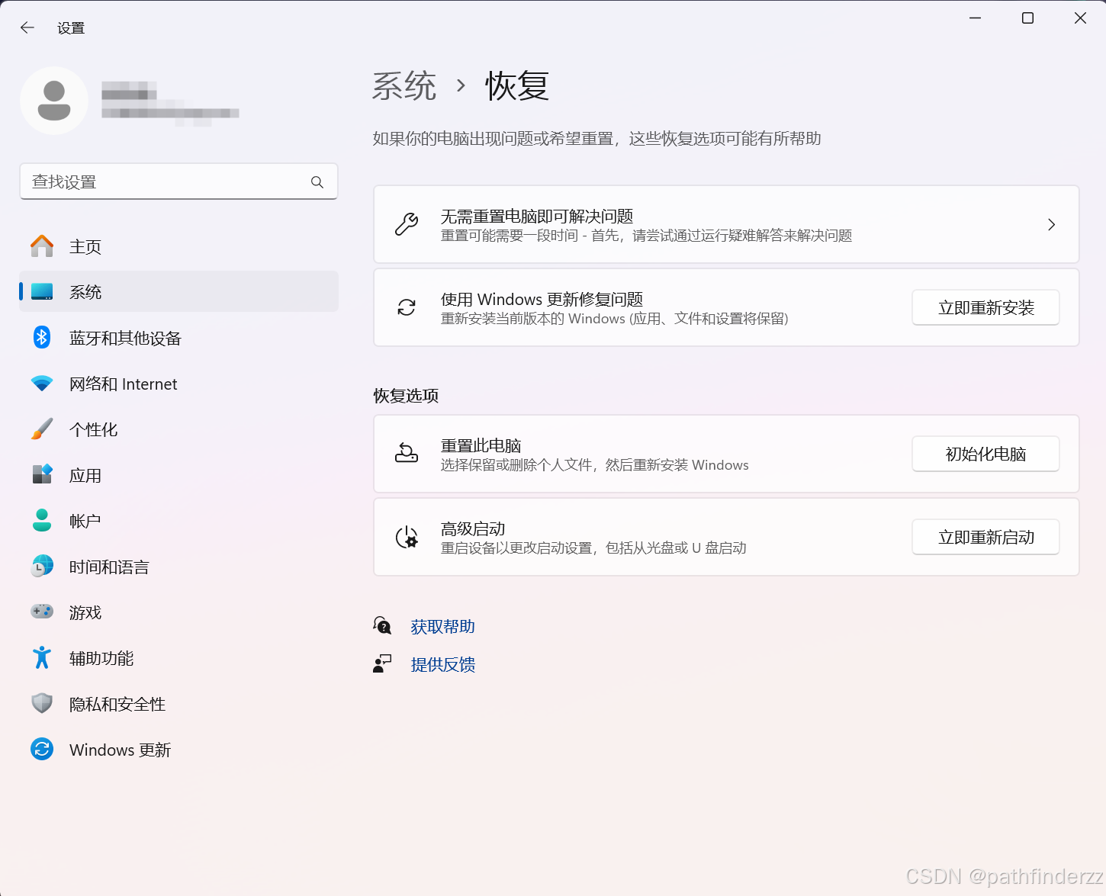Click into the 查找设置 search field

(x=178, y=181)
